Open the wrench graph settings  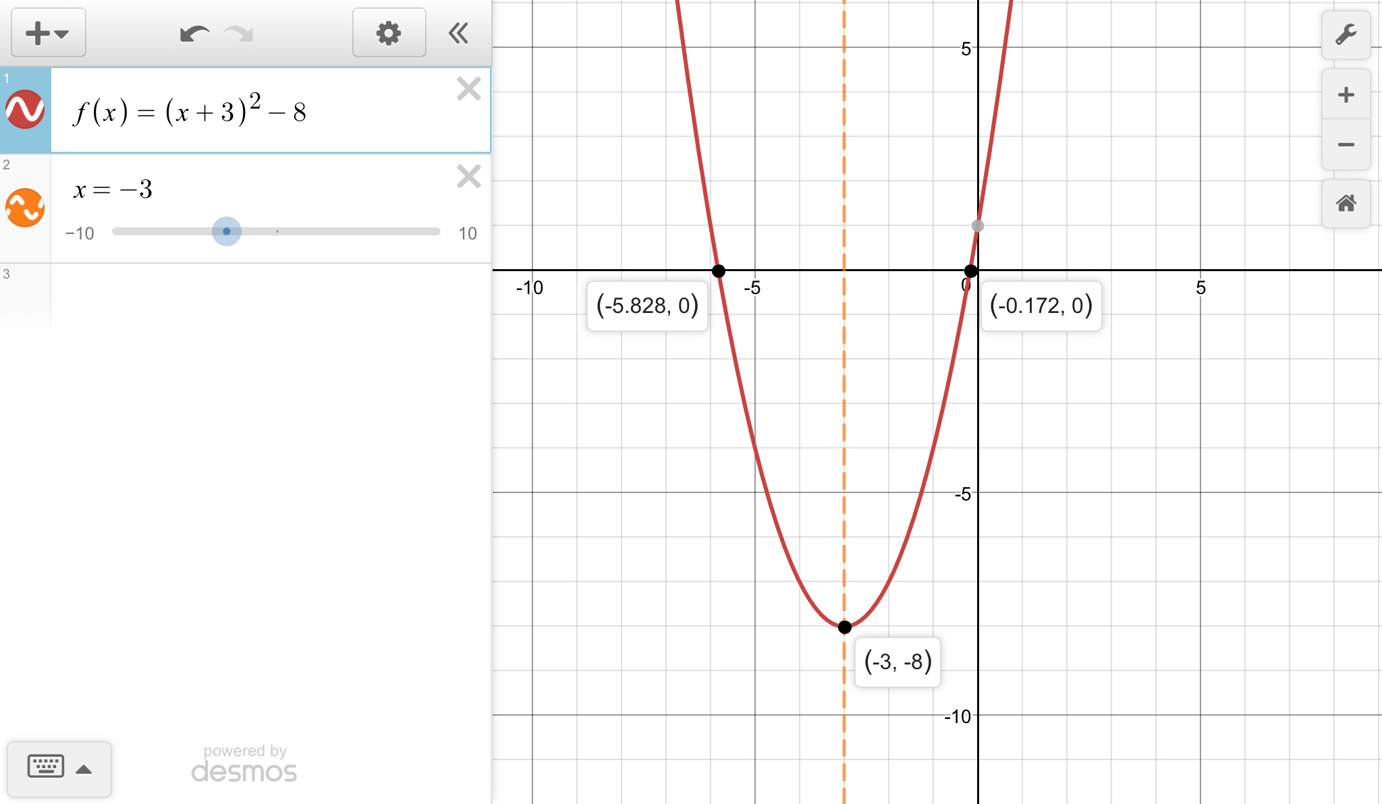pyautogui.click(x=1346, y=34)
